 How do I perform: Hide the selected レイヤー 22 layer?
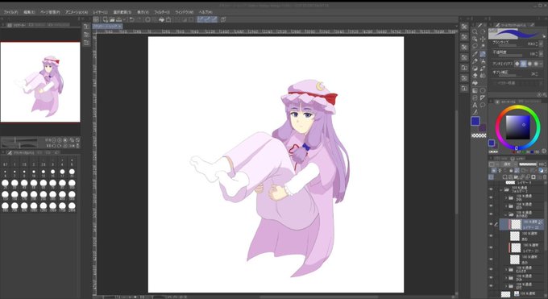coord(491,224)
